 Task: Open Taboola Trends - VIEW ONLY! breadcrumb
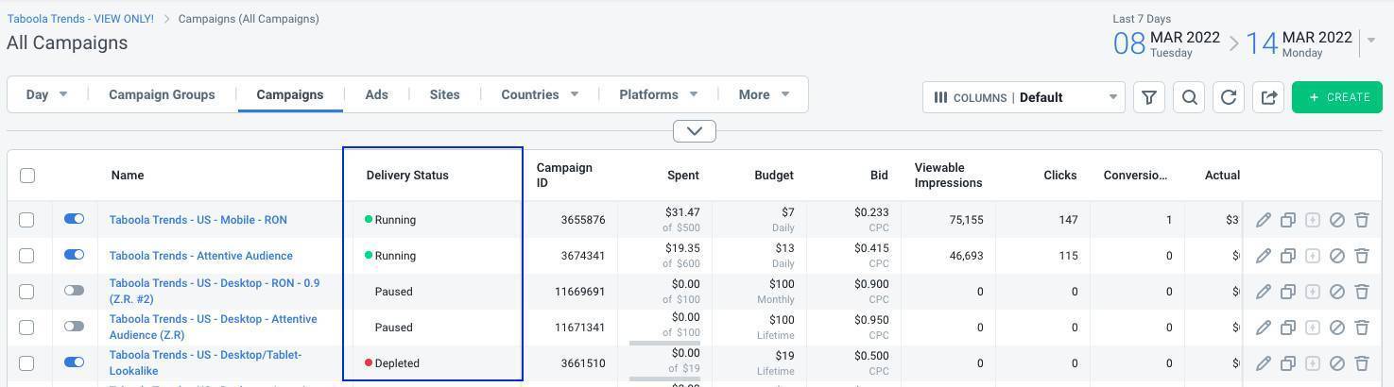(80, 19)
